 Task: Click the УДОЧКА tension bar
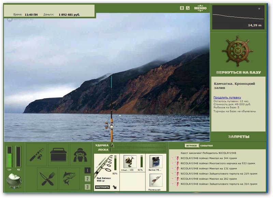click(138, 145)
